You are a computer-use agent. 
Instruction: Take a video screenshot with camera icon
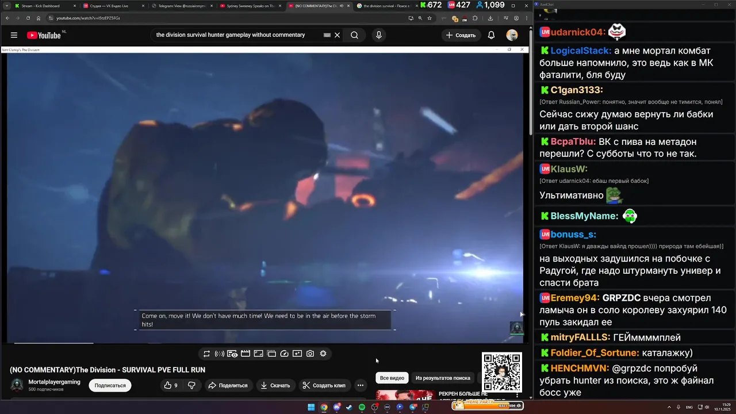pyautogui.click(x=310, y=354)
